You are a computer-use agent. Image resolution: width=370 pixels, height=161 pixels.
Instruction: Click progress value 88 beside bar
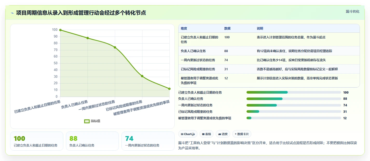pos(345,99)
